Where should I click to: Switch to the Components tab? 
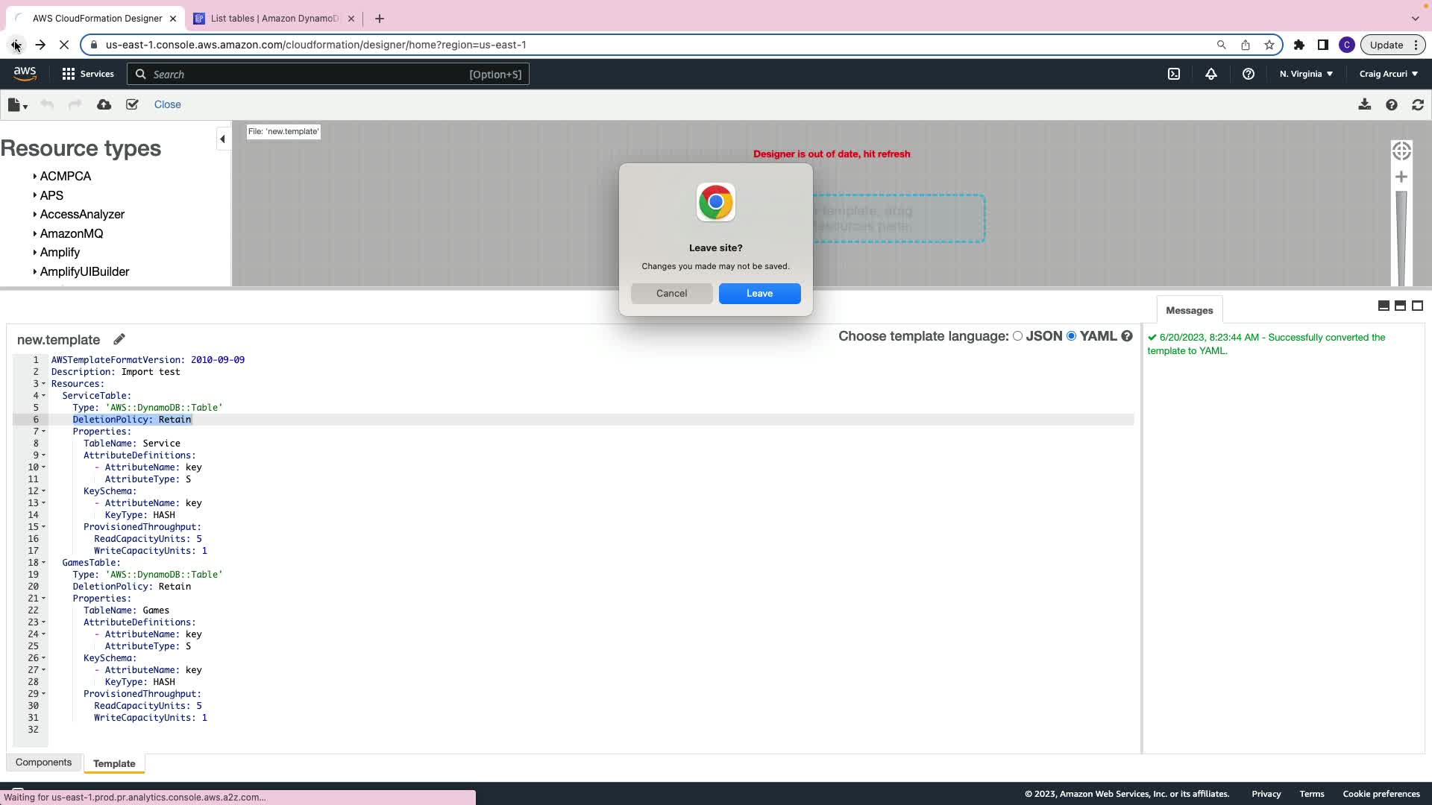pos(43,763)
